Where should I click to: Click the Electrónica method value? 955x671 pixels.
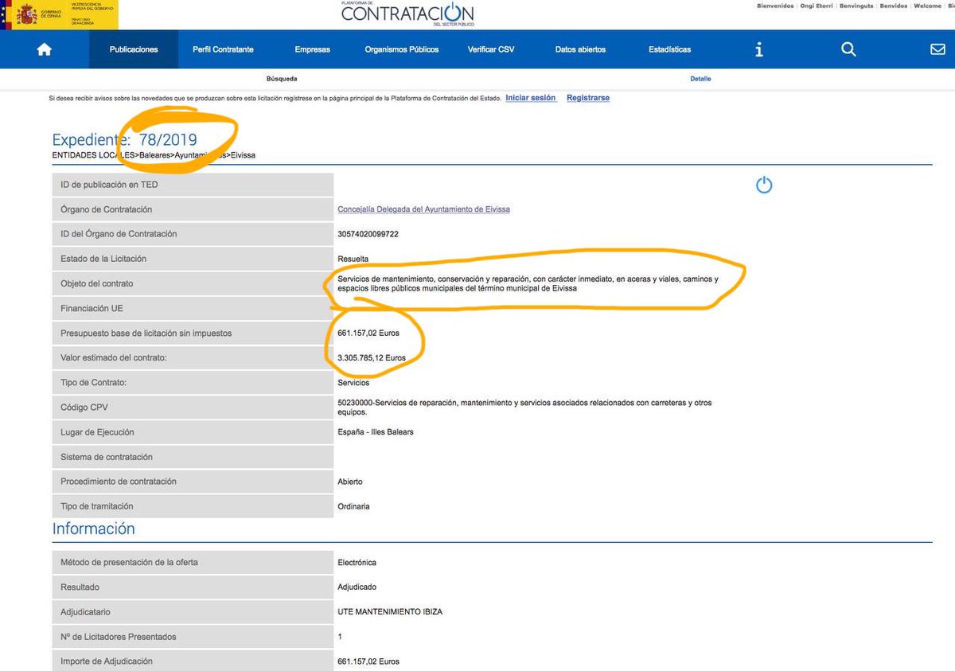click(x=357, y=563)
